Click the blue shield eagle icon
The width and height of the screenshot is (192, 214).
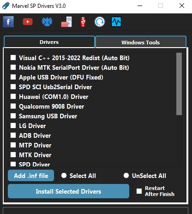[47, 22]
